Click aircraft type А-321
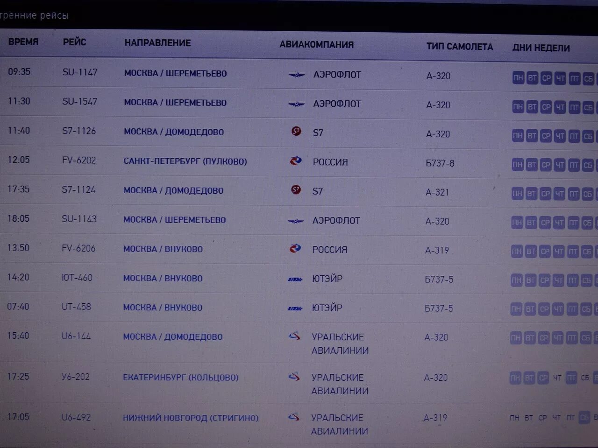 pos(437,192)
